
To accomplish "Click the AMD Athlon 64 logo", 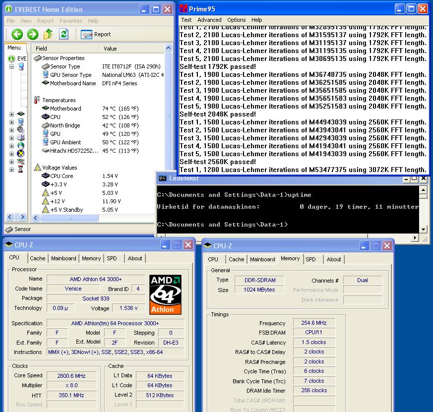I will (165, 294).
